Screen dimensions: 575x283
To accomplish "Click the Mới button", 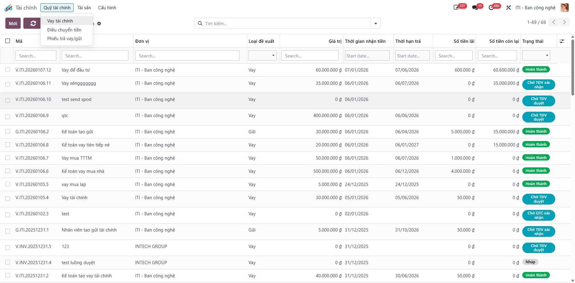I will click(13, 23).
